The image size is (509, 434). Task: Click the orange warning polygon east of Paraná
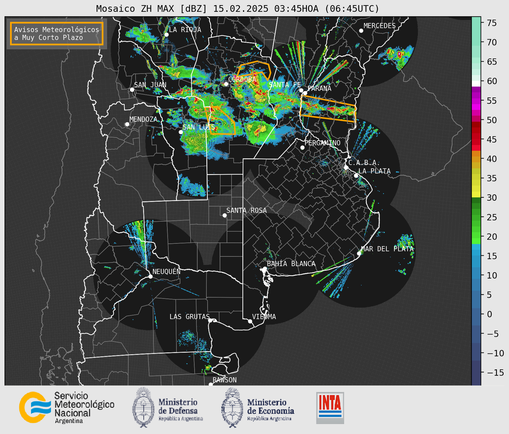[328, 109]
